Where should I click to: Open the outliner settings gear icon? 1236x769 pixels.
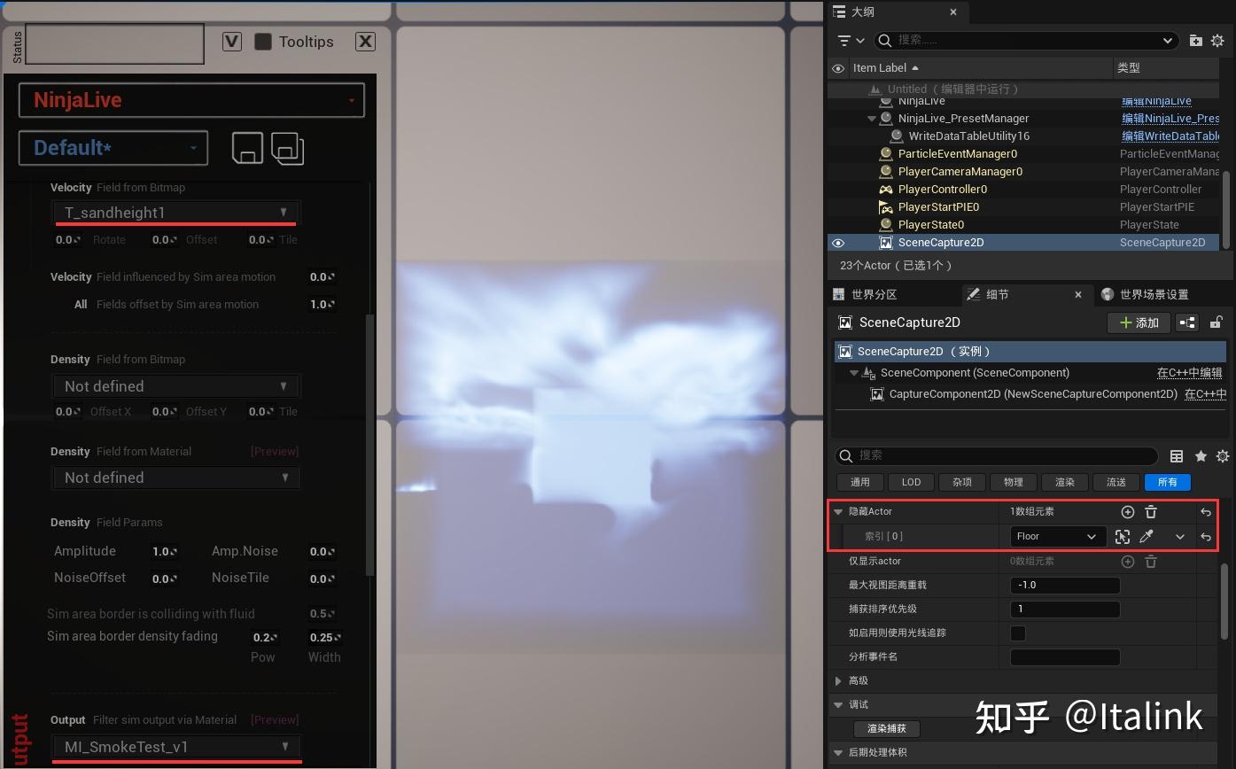tap(1220, 40)
